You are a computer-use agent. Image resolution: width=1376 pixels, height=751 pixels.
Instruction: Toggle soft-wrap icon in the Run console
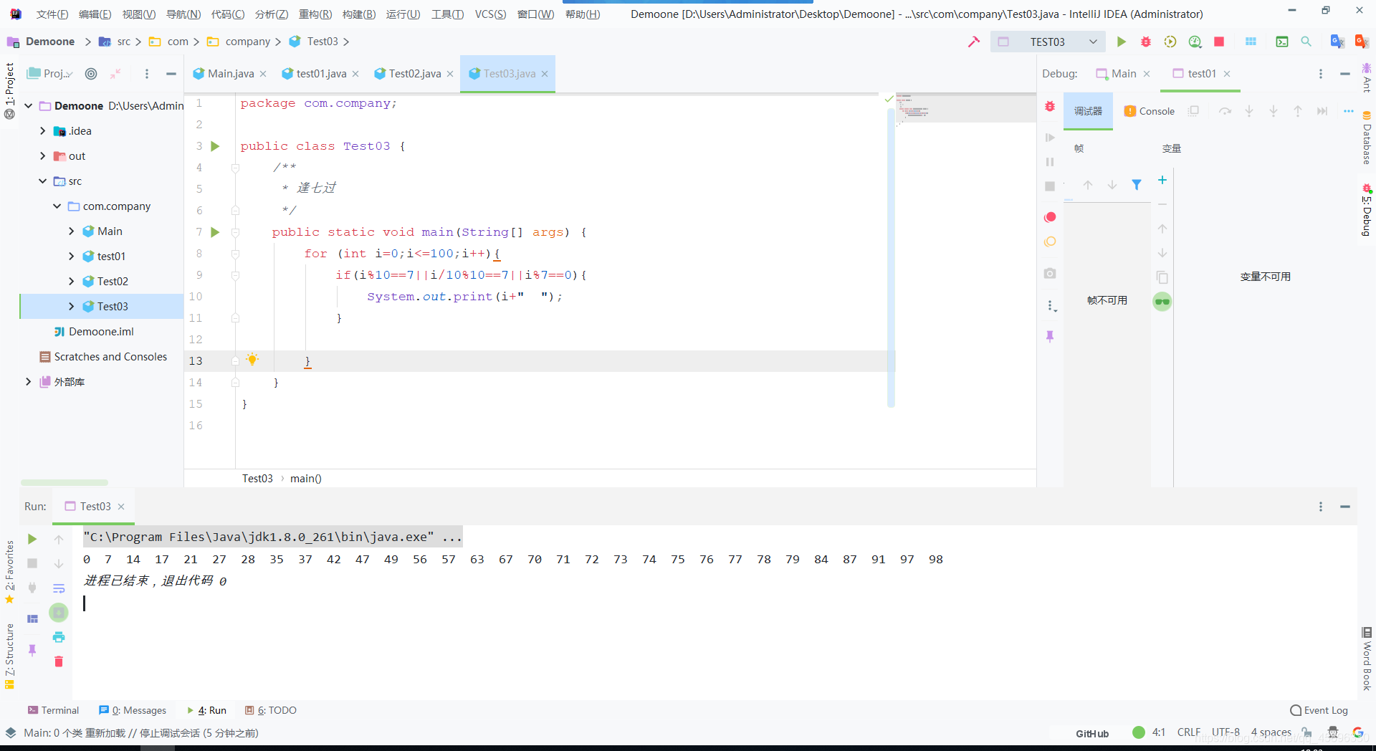59,588
